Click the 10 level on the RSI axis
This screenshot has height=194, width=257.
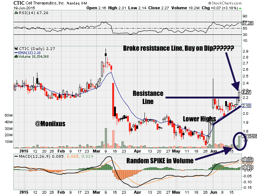pyautogui.click(x=245, y=41)
